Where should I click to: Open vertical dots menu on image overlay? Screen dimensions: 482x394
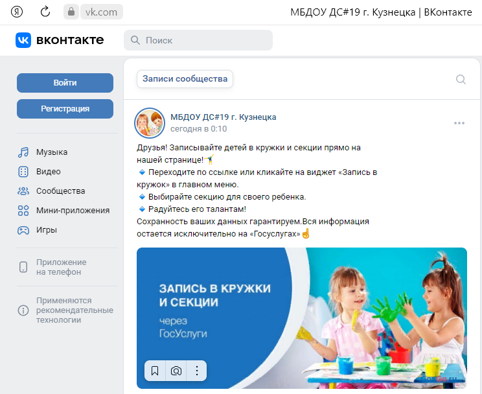pos(197,371)
